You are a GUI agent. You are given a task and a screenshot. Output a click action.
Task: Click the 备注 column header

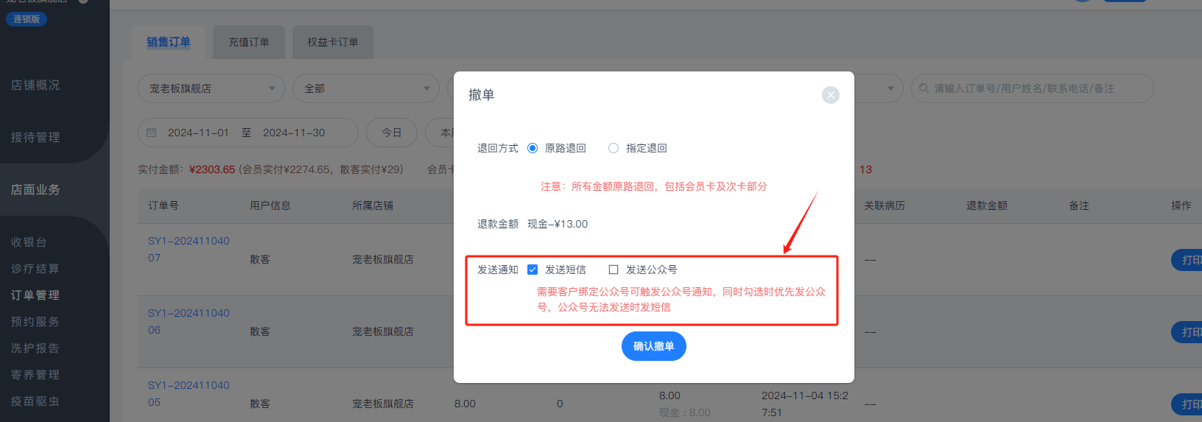(1079, 205)
